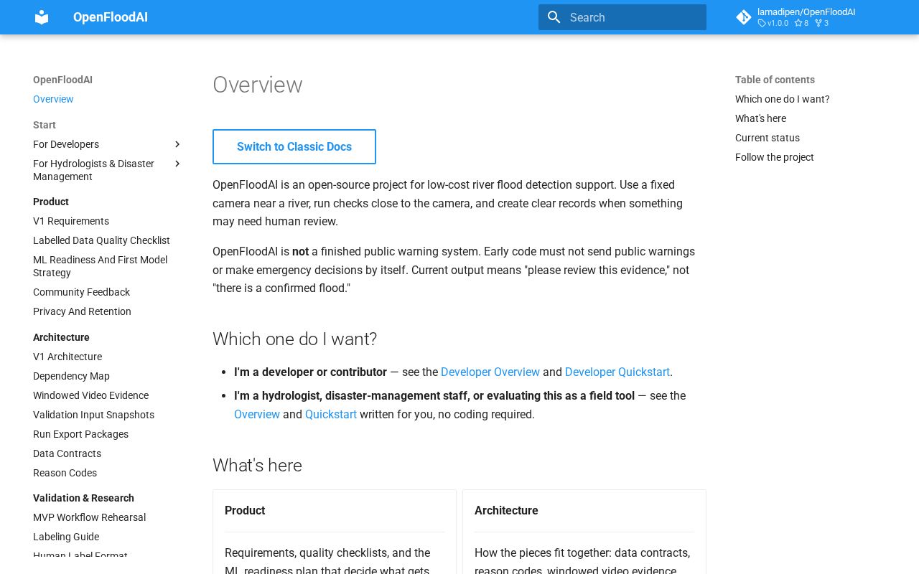Click the For Developers sidebar label
The image size is (919, 574).
point(66,144)
